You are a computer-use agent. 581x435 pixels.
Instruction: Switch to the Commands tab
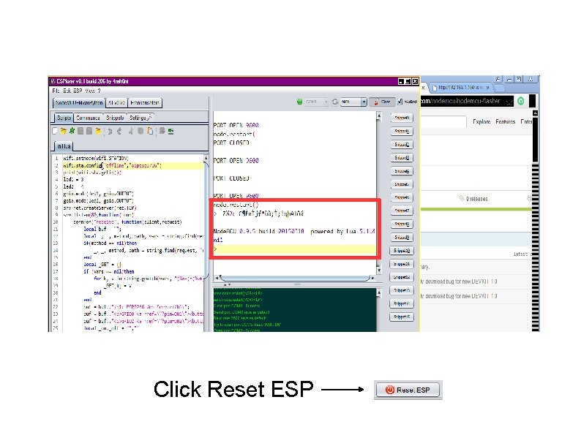(x=88, y=118)
